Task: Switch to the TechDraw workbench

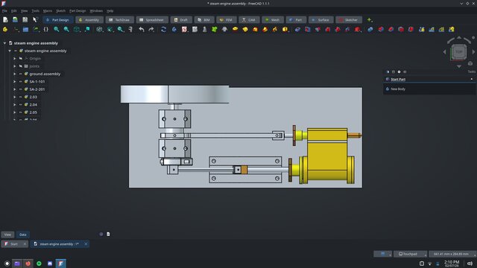Action: pyautogui.click(x=119, y=20)
